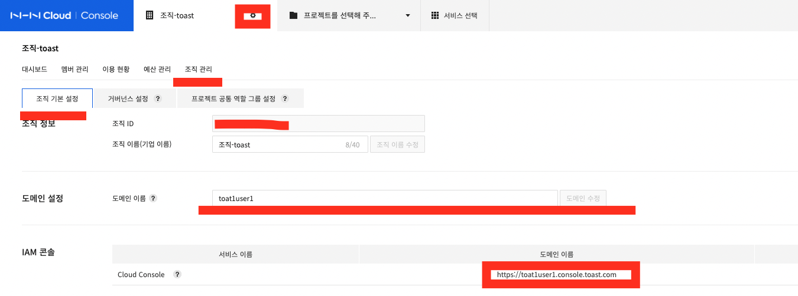Click the 서비스 이름 column header
This screenshot has width=798, height=296.
tap(235, 254)
